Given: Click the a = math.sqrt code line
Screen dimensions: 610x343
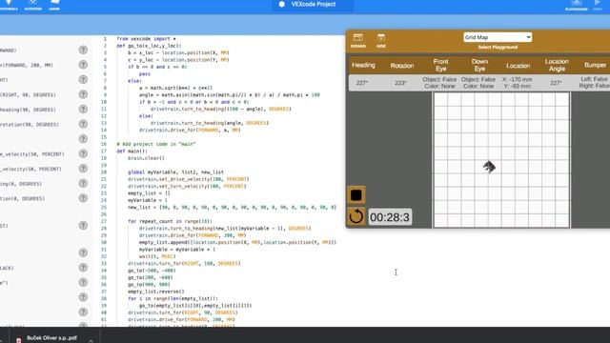Looking at the screenshot, I should pos(175,88).
